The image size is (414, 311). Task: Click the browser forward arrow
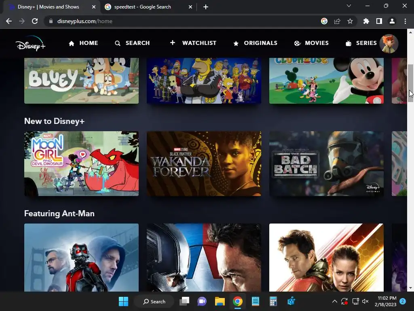point(22,21)
